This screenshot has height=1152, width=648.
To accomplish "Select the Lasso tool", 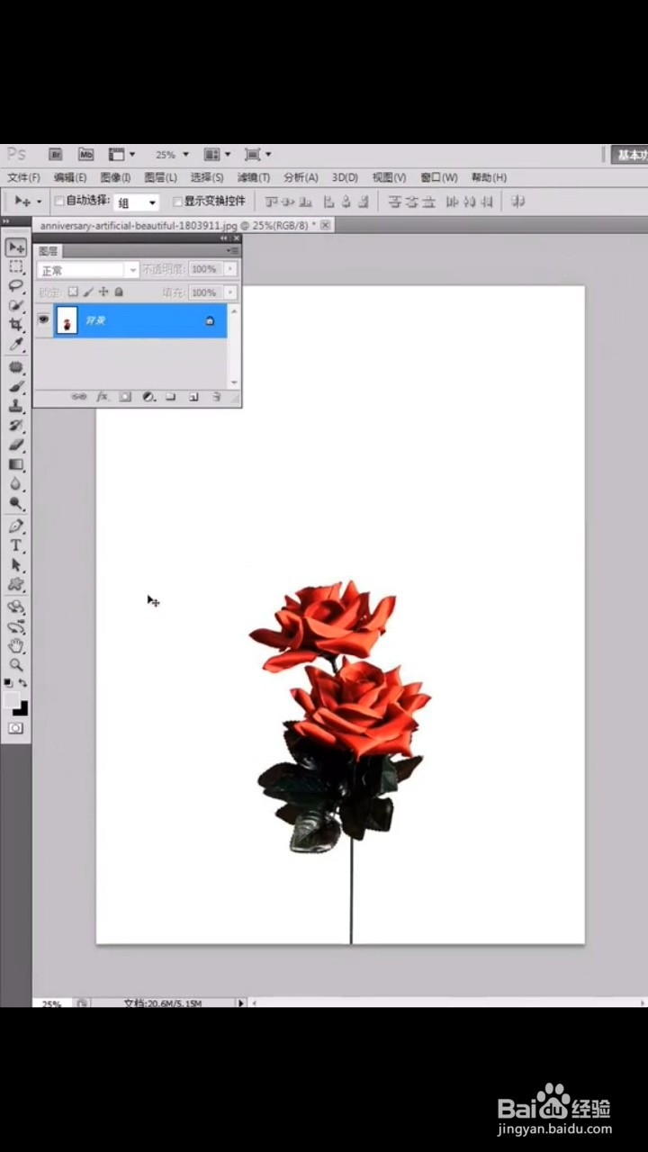I will (16, 286).
